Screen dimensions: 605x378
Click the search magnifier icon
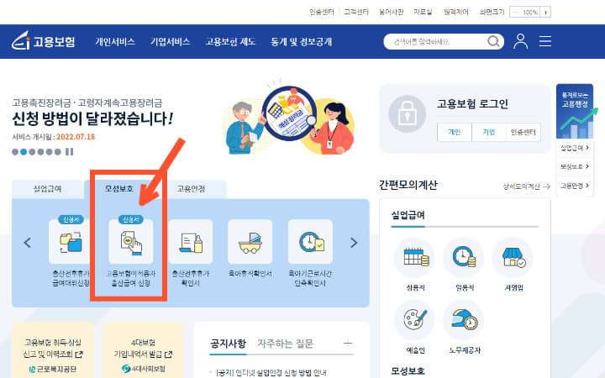(493, 41)
